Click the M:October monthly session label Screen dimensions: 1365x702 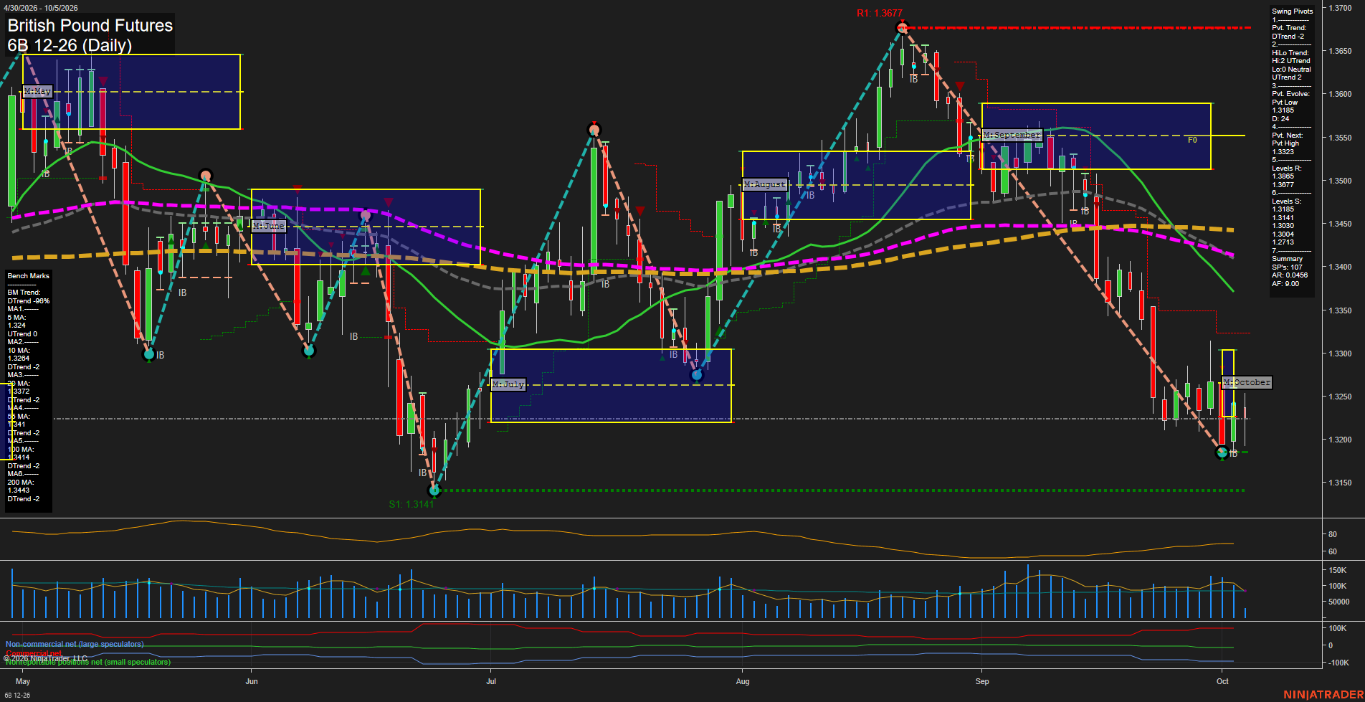(1247, 382)
